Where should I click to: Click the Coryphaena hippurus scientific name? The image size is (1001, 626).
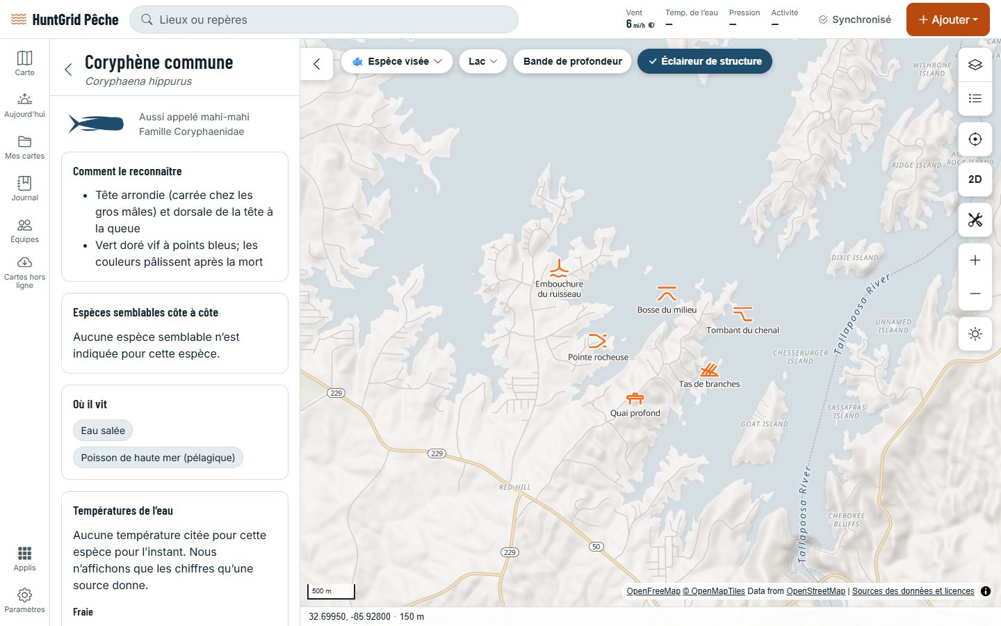coord(138,81)
